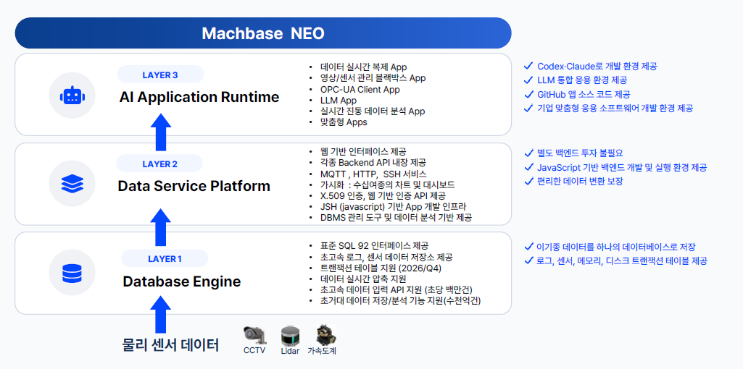Click the bullet LLM App
Viewport: 743px width, 369px height.
click(339, 101)
